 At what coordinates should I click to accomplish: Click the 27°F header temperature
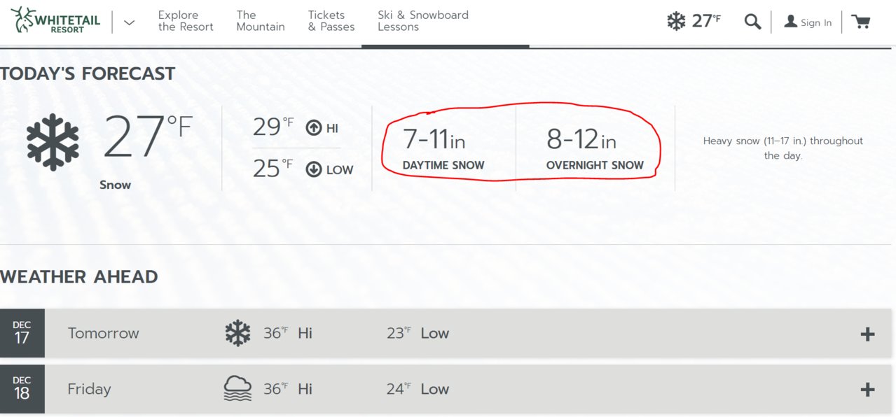[706, 21]
